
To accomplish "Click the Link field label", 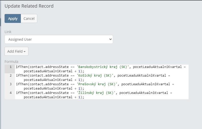I will tap(8, 32).
